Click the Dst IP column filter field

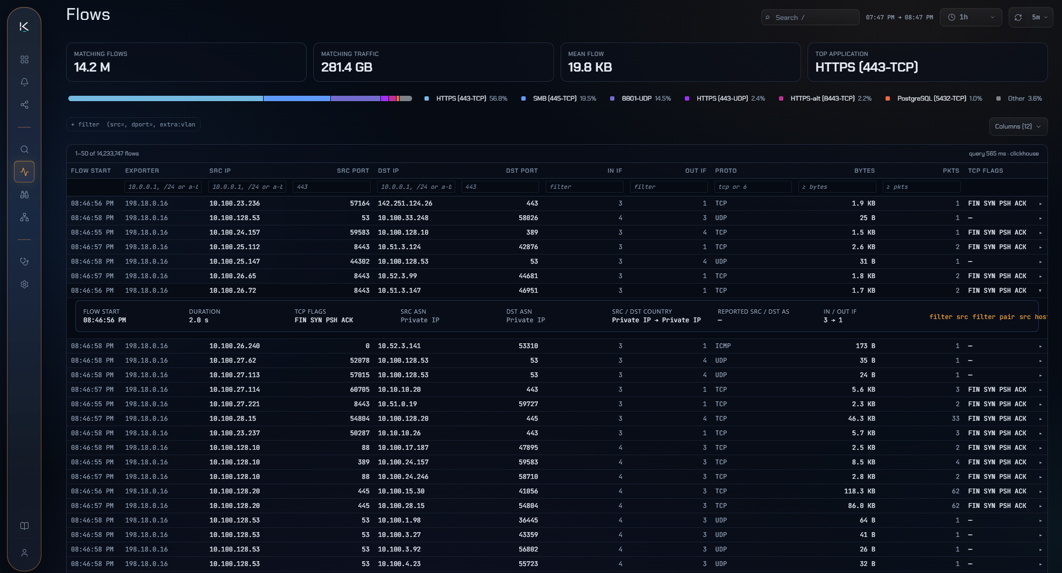(416, 187)
